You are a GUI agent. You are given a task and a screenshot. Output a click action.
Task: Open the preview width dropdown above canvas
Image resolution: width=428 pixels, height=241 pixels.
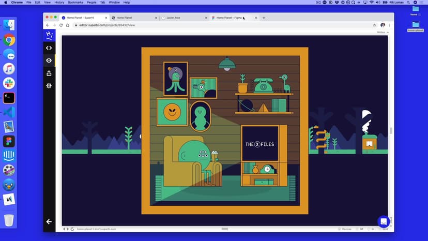(x=382, y=32)
